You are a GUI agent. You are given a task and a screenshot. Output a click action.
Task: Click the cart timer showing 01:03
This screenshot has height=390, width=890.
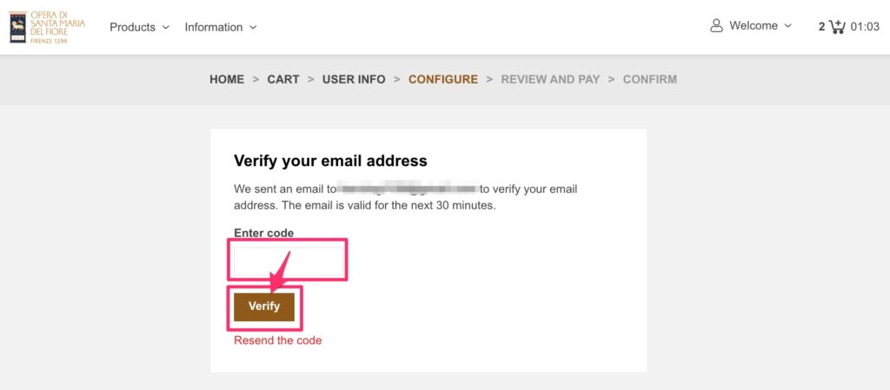(x=865, y=27)
